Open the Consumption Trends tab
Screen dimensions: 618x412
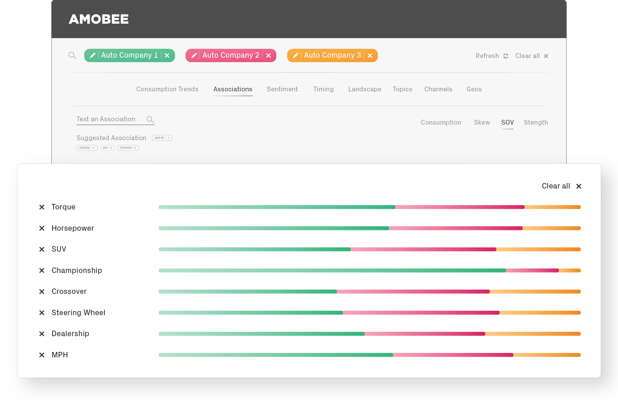point(167,89)
